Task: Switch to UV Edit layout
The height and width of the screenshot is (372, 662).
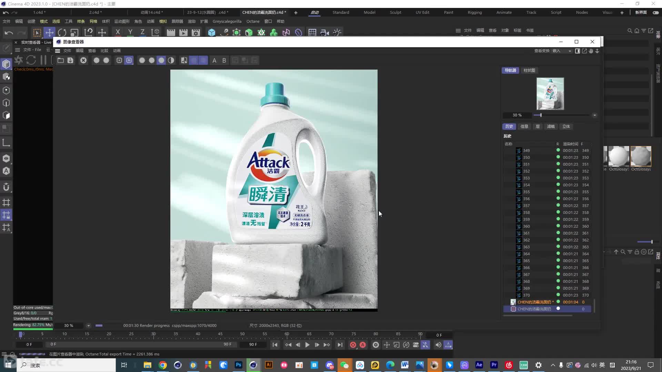Action: pos(422,12)
